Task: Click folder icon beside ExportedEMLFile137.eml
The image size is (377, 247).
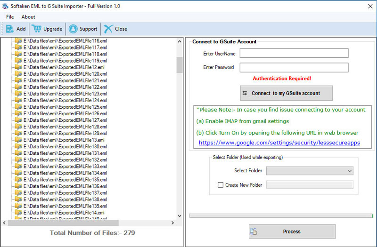Action: [18, 193]
